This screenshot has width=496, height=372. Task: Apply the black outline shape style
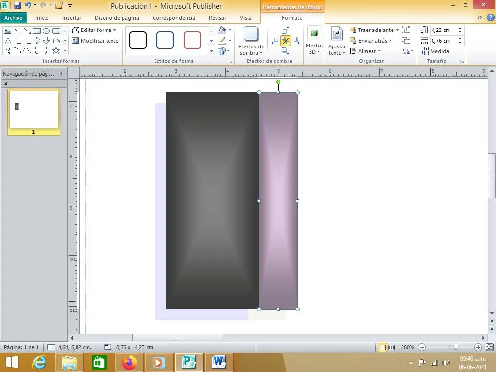tap(138, 40)
